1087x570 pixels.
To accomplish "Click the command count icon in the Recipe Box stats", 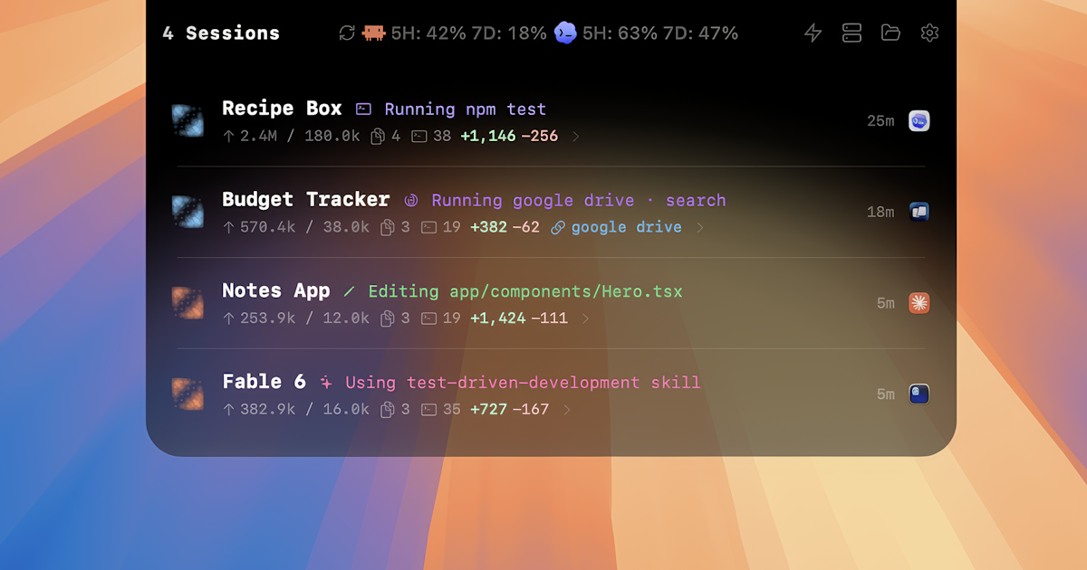I will click(418, 136).
